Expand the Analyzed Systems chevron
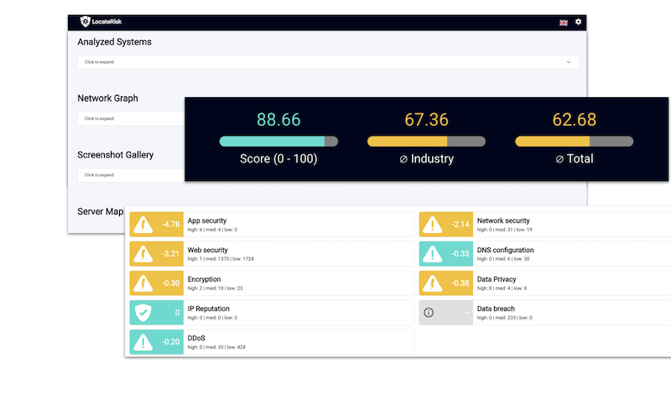This screenshot has width=671, height=393. (x=568, y=62)
